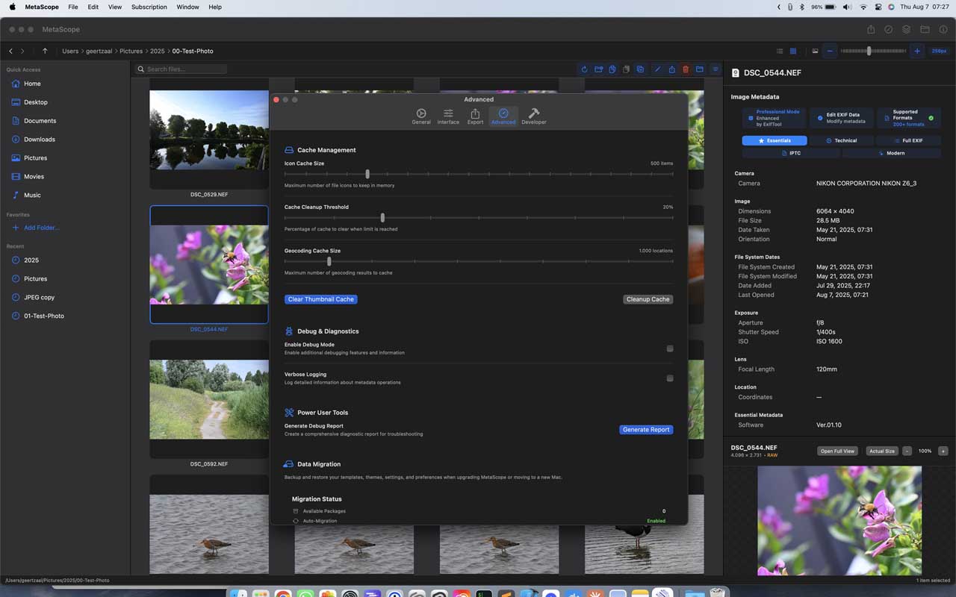Image resolution: width=956 pixels, height=597 pixels.
Task: Click the Wi-Fi icon in menu bar
Action: (863, 7)
